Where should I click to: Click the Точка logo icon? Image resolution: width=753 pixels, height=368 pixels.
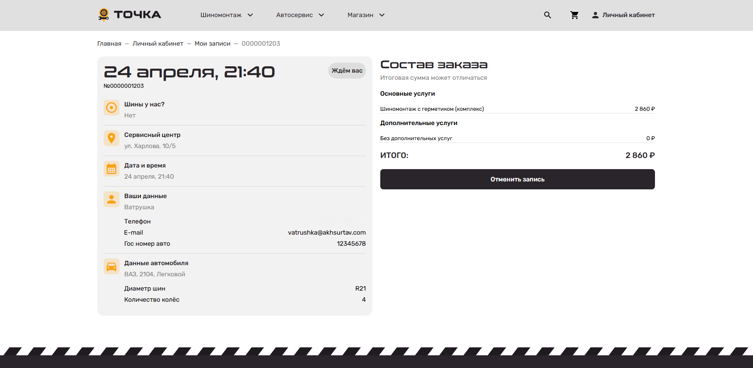tap(104, 15)
